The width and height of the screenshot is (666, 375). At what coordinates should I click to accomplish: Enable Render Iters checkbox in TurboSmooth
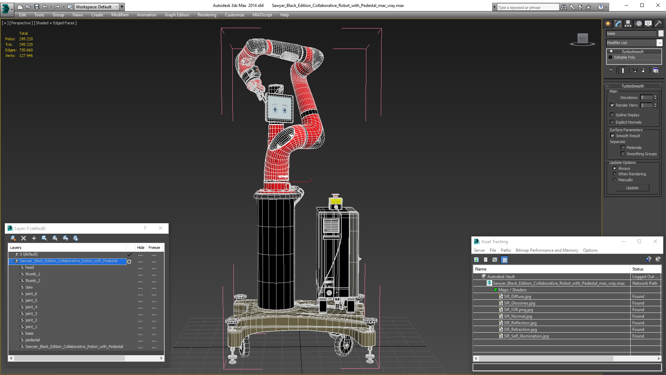613,105
